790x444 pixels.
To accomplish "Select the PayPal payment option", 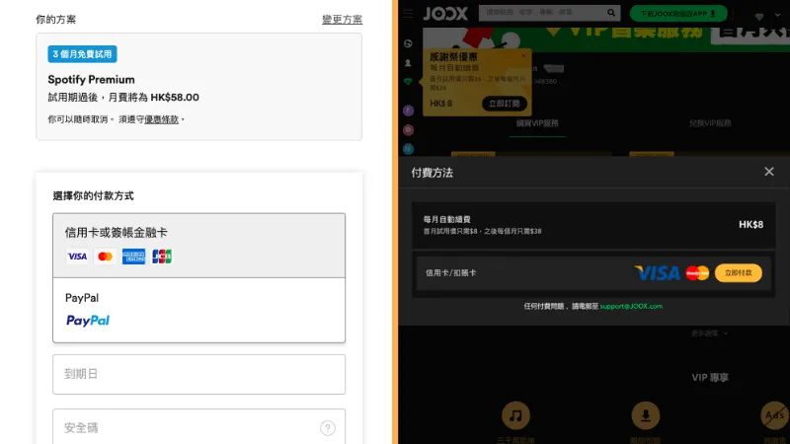I will click(199, 310).
